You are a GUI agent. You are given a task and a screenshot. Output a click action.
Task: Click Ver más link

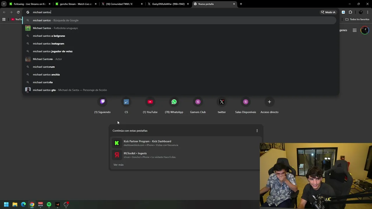point(118,165)
